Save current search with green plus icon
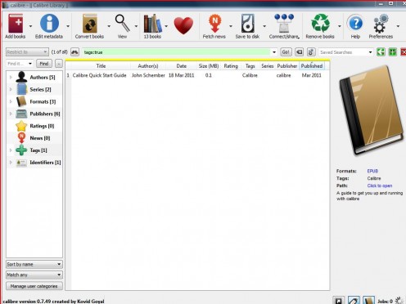Viewport: 406px width, 304px height. [x=393, y=52]
